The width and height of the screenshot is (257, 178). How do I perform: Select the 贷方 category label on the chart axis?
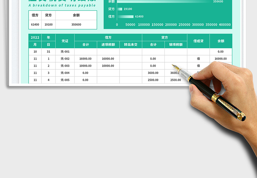[x=111, y=9]
